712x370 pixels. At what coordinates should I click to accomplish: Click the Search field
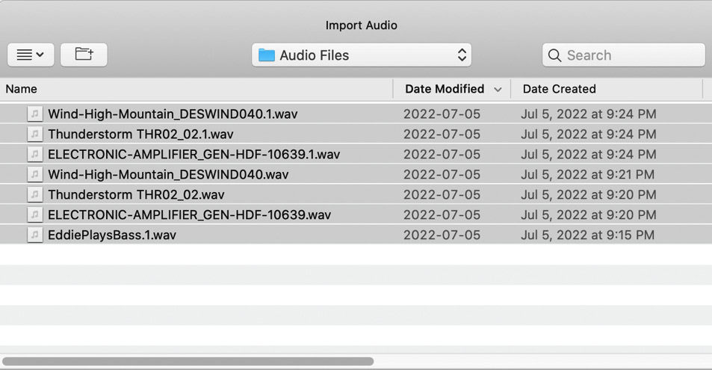click(623, 55)
